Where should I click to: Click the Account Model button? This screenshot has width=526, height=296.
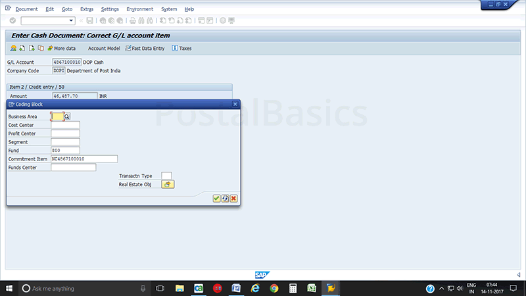105,48
